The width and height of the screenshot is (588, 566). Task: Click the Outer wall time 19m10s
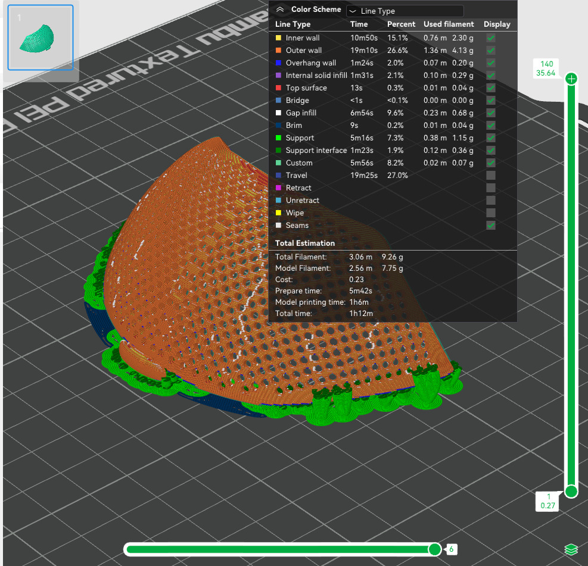click(364, 50)
